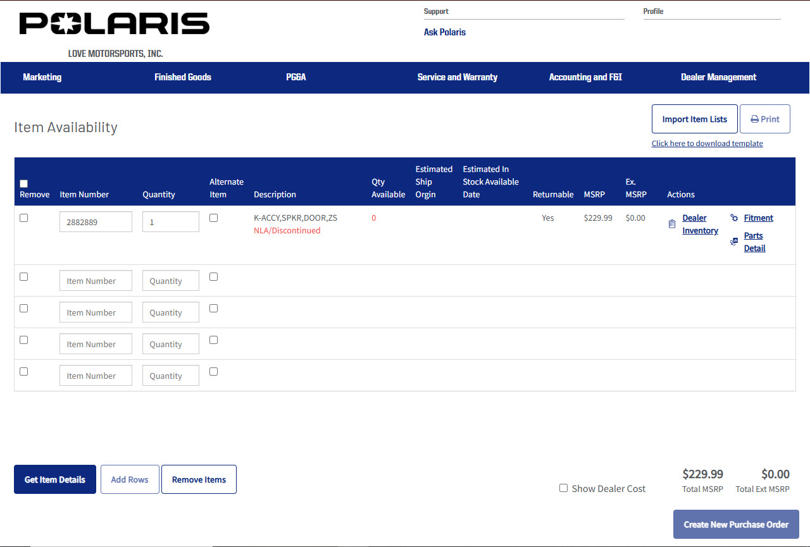Screen dimensions: 810x547
Task: Click the Polaris logo
Action: point(114,23)
